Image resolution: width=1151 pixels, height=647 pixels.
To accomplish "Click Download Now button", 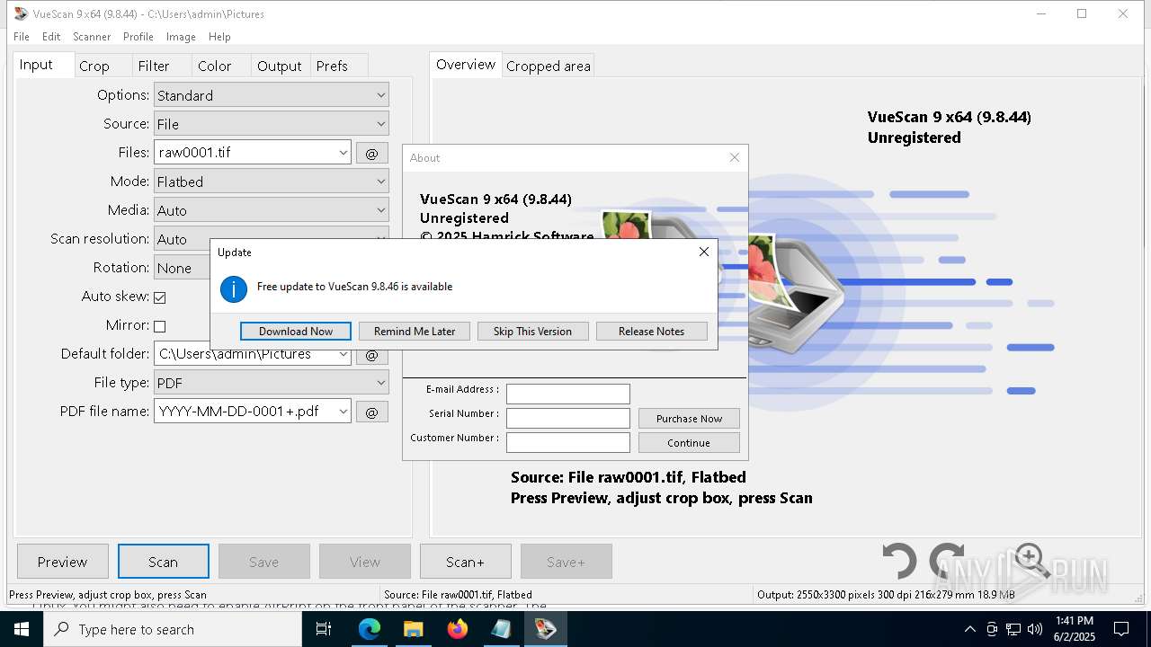I will 296,332.
